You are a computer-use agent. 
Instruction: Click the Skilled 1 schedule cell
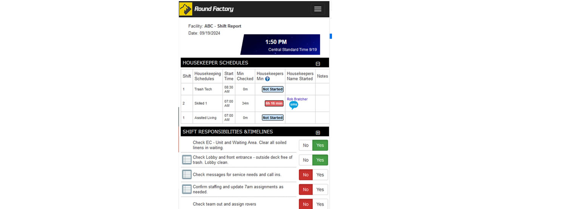click(208, 103)
